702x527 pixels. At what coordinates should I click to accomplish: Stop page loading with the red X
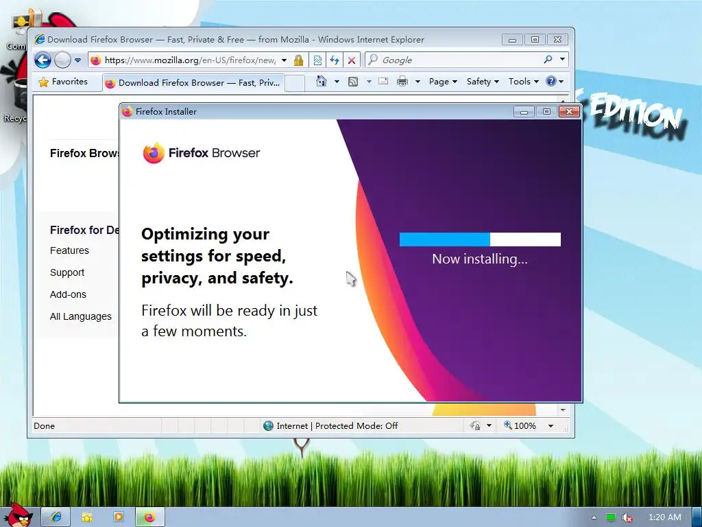pos(352,60)
